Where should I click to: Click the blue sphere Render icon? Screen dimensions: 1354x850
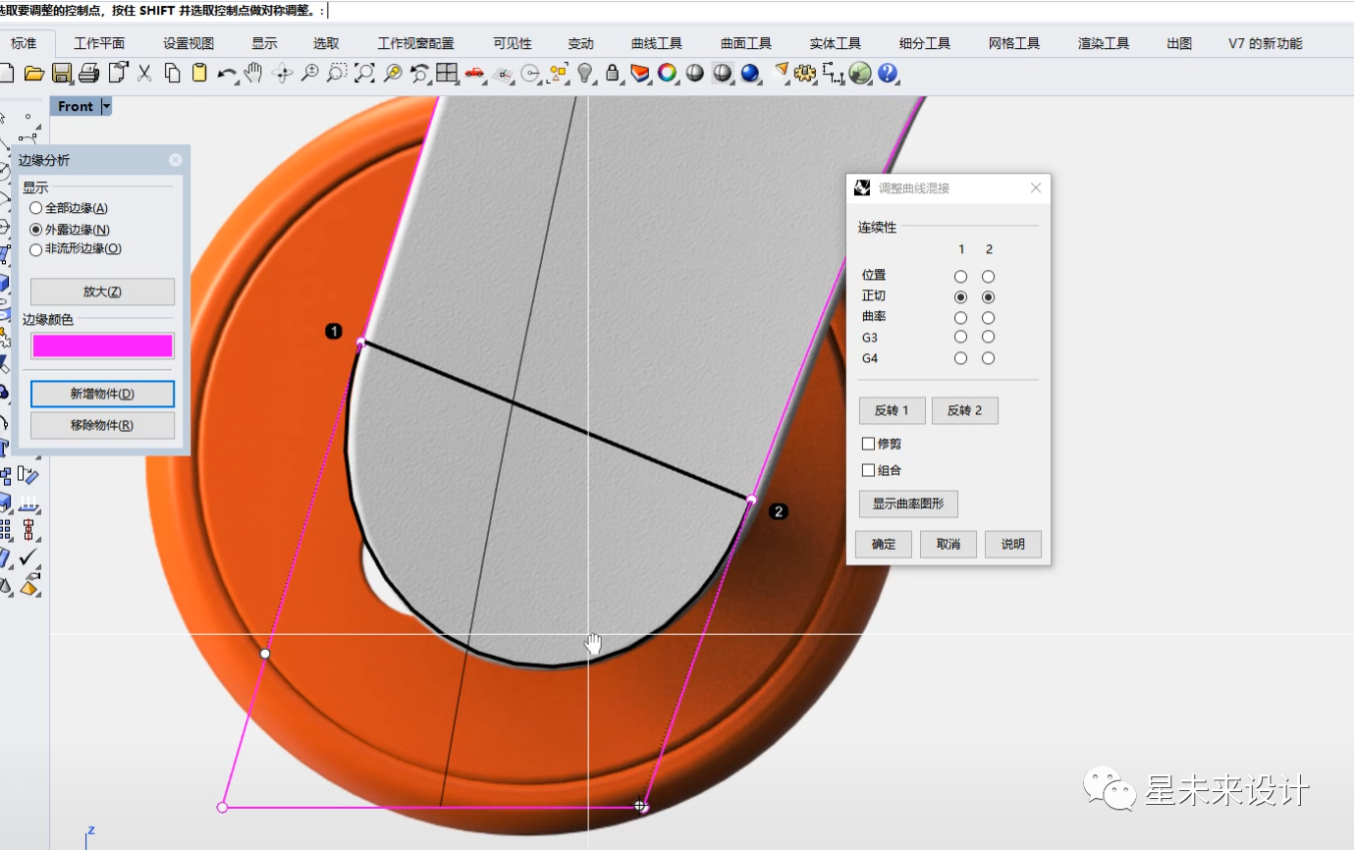click(751, 74)
